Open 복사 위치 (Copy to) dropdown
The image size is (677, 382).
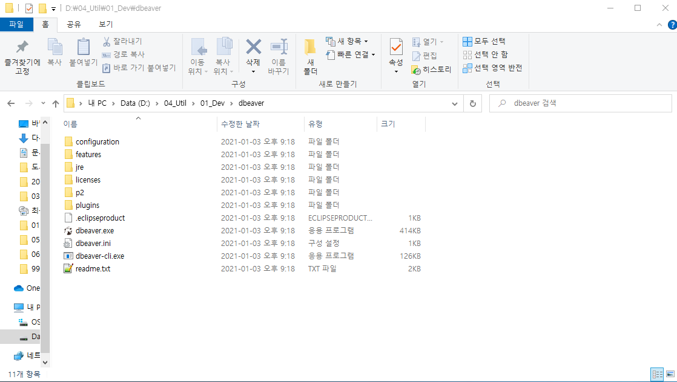223,56
